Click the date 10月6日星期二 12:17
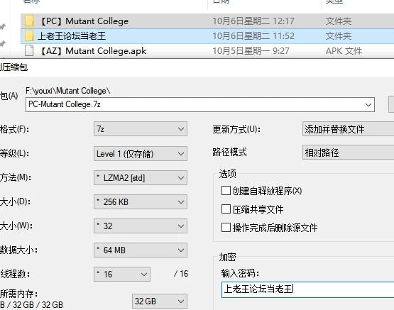This screenshot has height=310, width=394. 253,21
